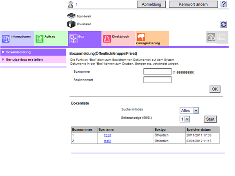Select Boxanmeldung in the side menu
Viewport: 235px width, 176px height.
(33, 52)
